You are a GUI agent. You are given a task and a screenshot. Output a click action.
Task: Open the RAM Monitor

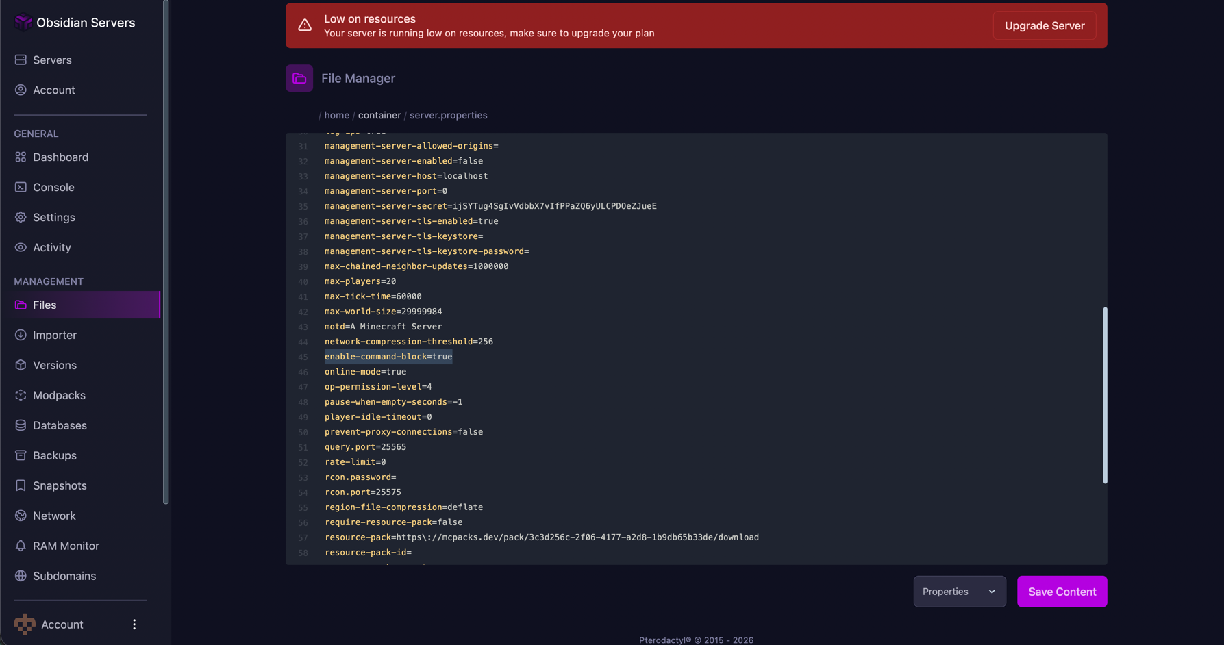click(66, 546)
